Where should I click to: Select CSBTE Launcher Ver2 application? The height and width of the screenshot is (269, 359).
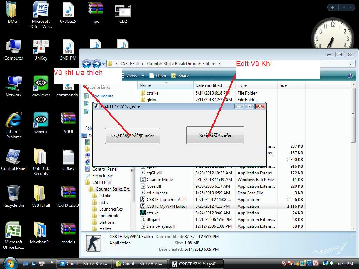point(166,200)
